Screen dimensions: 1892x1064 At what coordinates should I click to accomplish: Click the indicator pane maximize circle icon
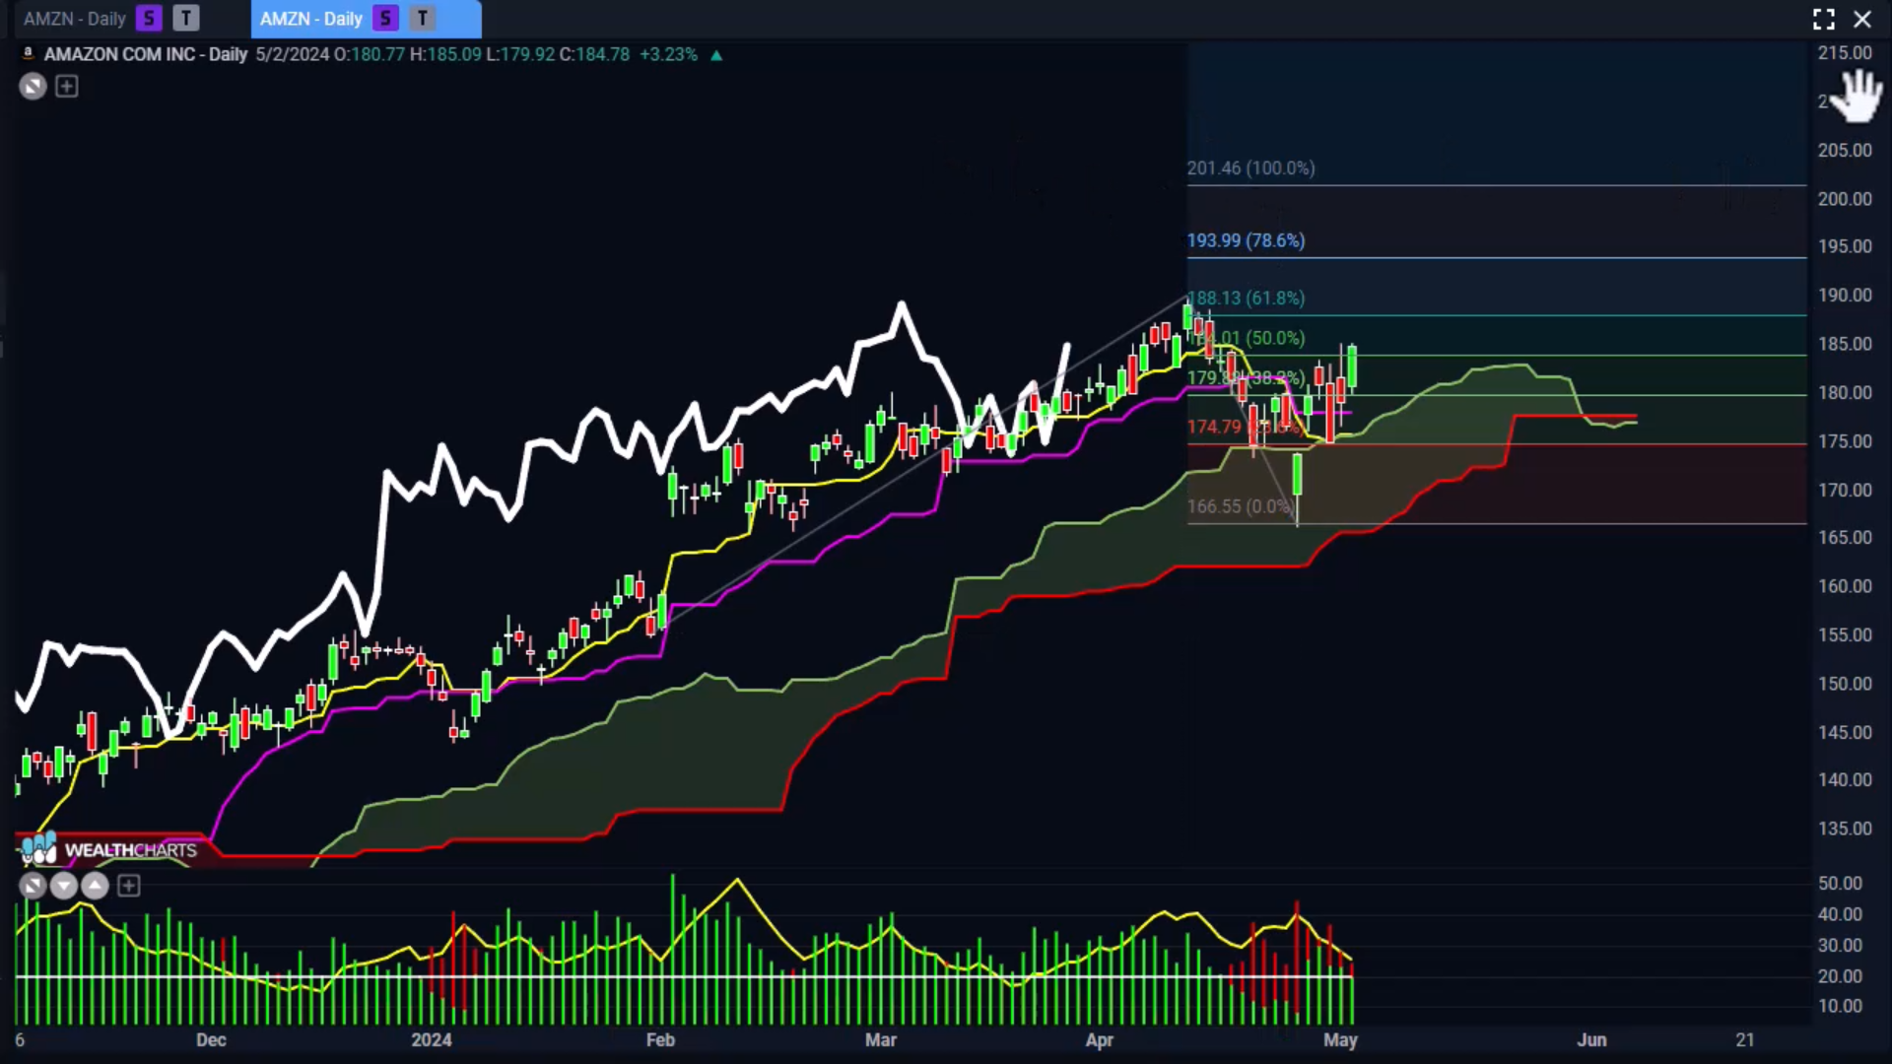[x=33, y=886]
